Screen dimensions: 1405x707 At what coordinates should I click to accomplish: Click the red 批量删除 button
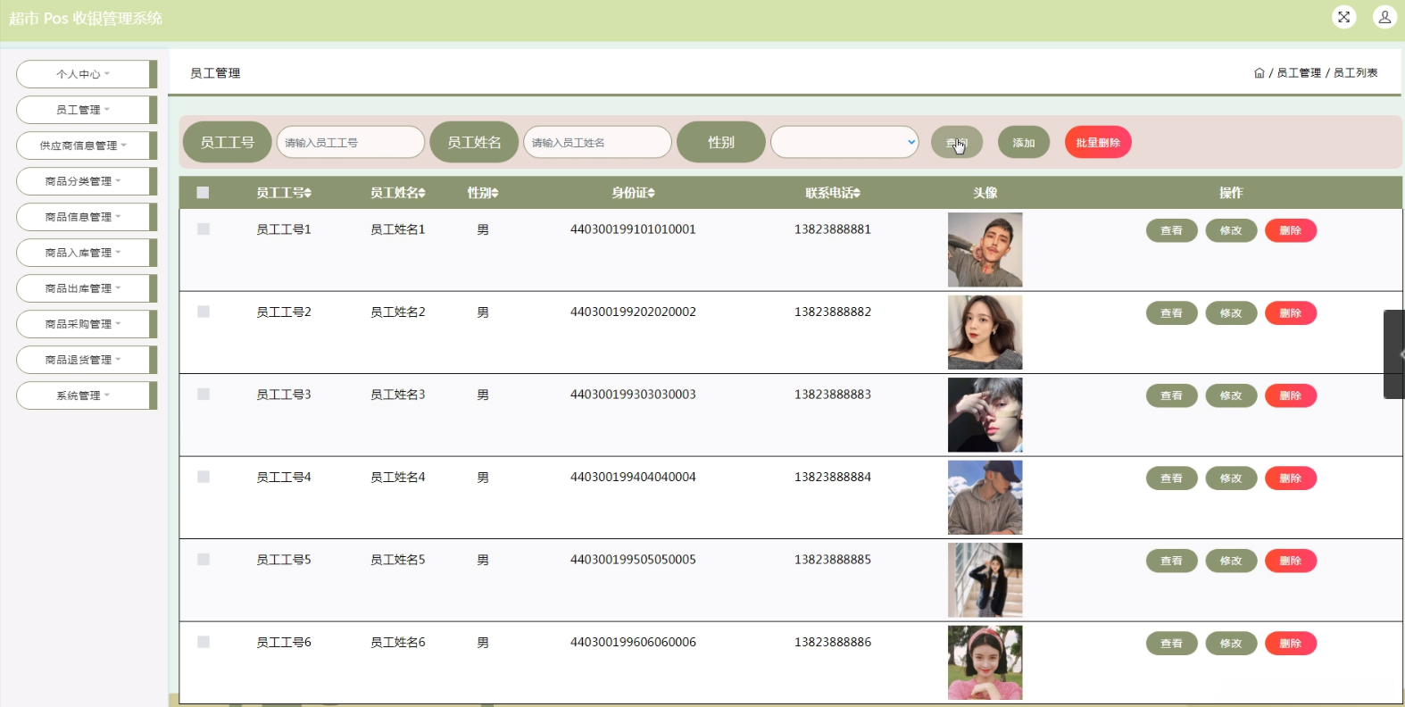1097,143
